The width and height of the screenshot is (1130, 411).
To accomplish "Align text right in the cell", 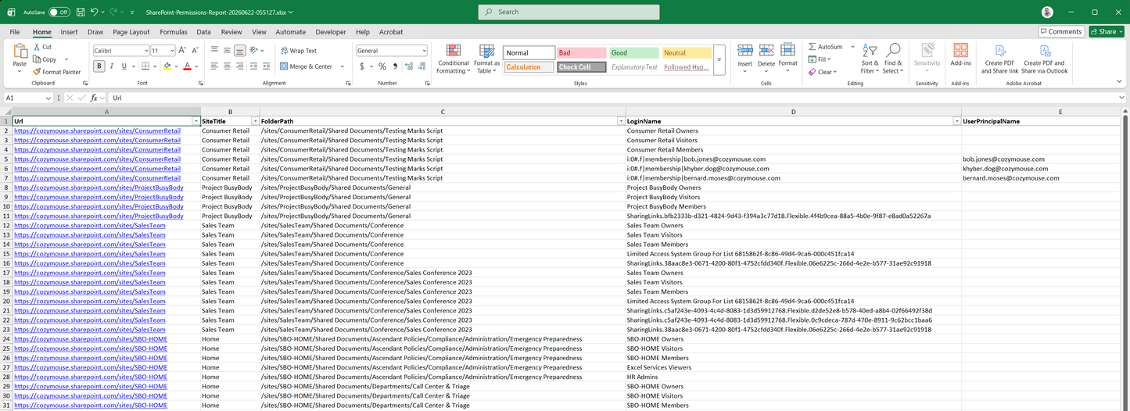I will coord(239,66).
